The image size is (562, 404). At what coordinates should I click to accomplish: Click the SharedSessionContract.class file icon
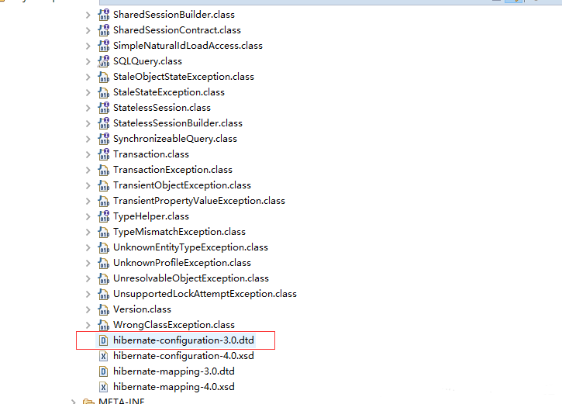click(x=104, y=30)
